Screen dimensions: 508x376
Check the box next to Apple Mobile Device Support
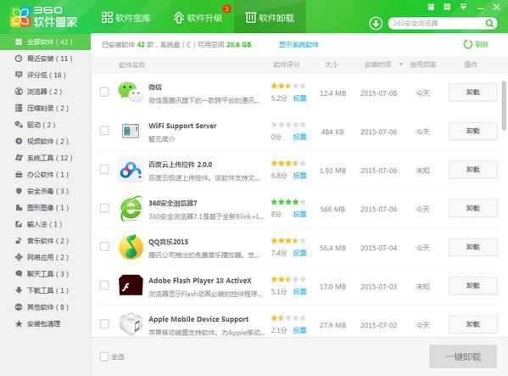[x=104, y=323]
